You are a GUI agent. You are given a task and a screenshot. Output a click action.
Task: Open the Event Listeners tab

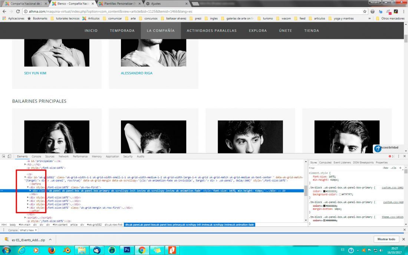click(342, 162)
